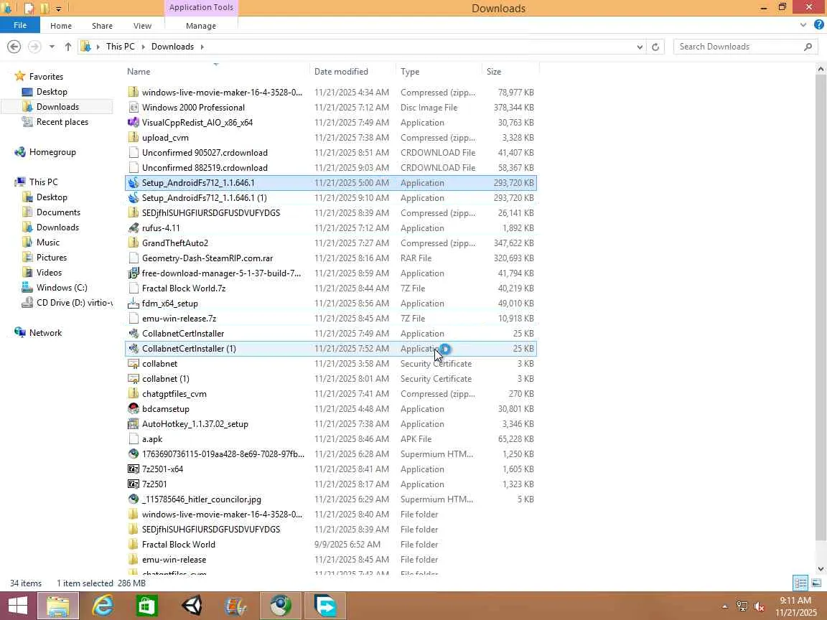The image size is (827, 620).
Task: Click the GrandTheftAuto2 zip folder icon
Action: pyautogui.click(x=134, y=243)
